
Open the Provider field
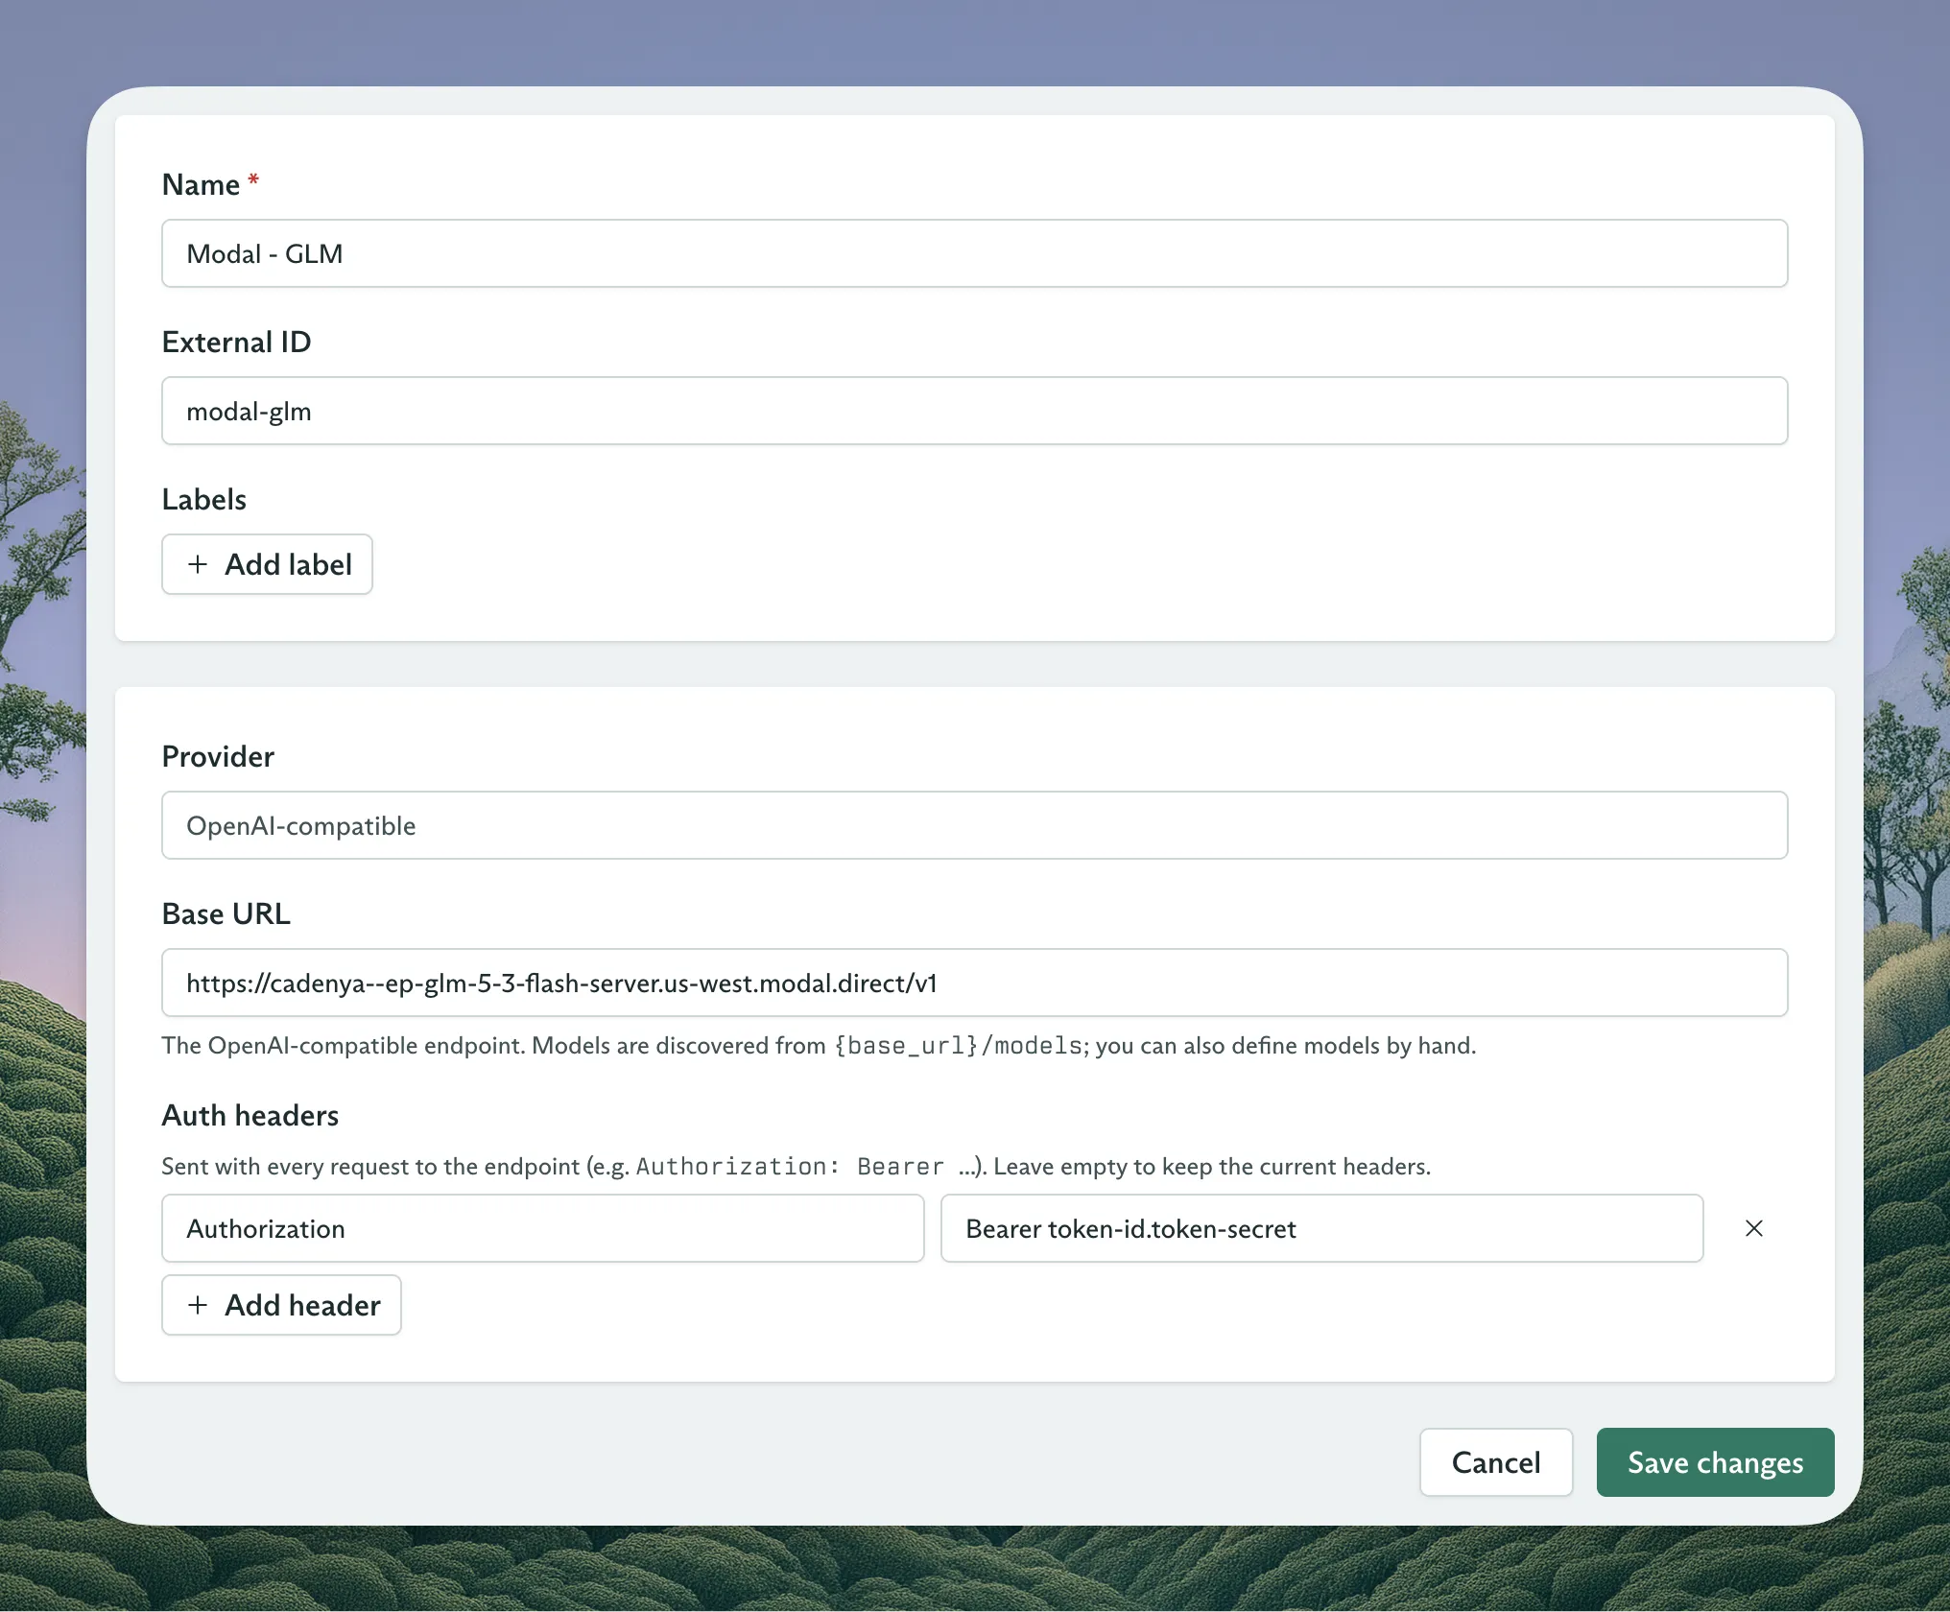(x=974, y=825)
